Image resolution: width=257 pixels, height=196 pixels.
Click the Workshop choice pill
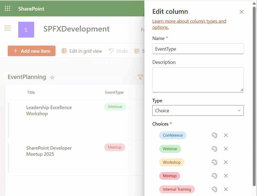click(172, 162)
